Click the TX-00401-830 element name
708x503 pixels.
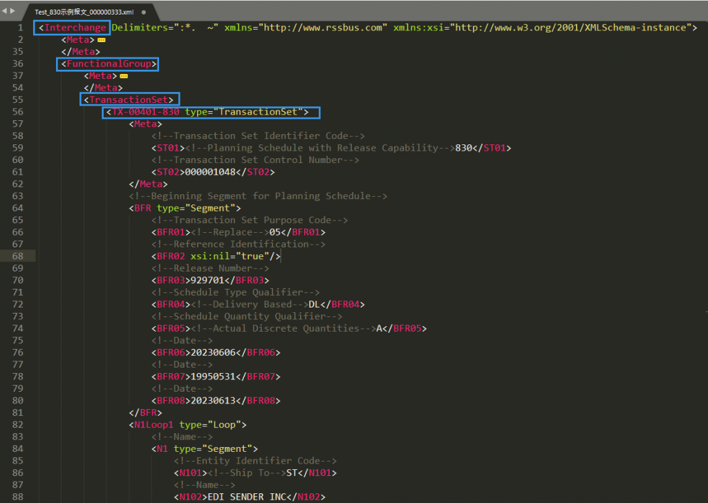146,112
